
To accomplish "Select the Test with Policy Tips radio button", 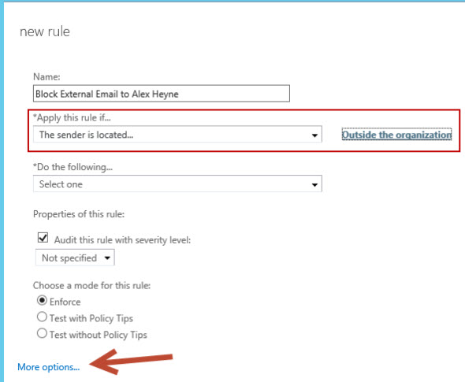I will pos(42,317).
